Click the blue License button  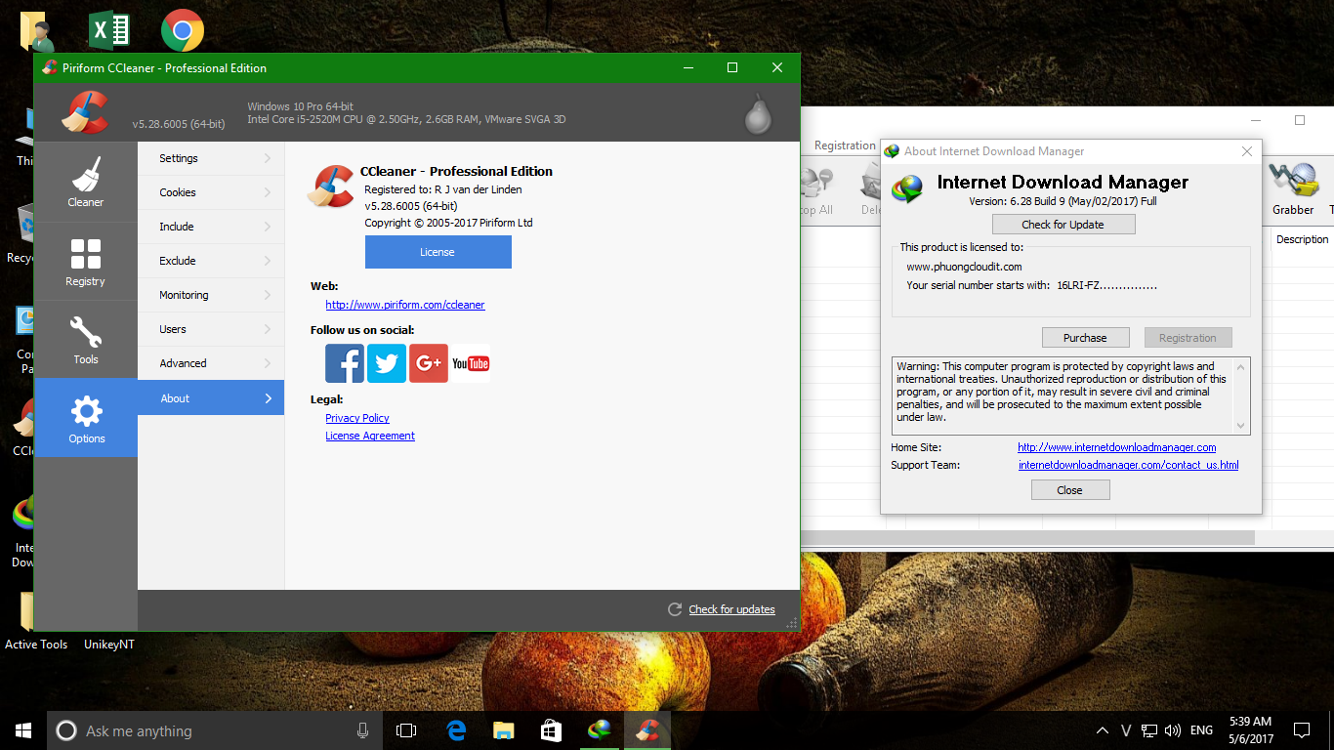pyautogui.click(x=438, y=252)
